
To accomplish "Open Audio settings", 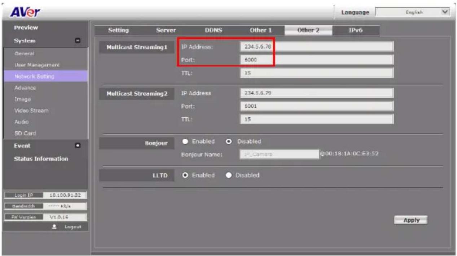I will pos(22,122).
